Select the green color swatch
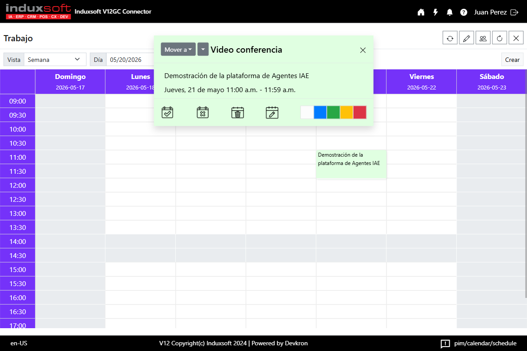 (x=333, y=112)
